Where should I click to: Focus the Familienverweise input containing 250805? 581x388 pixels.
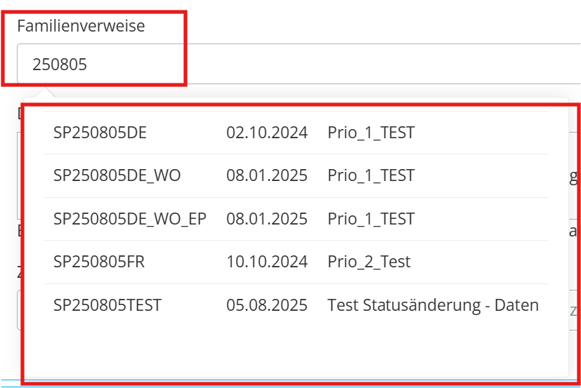tap(299, 64)
